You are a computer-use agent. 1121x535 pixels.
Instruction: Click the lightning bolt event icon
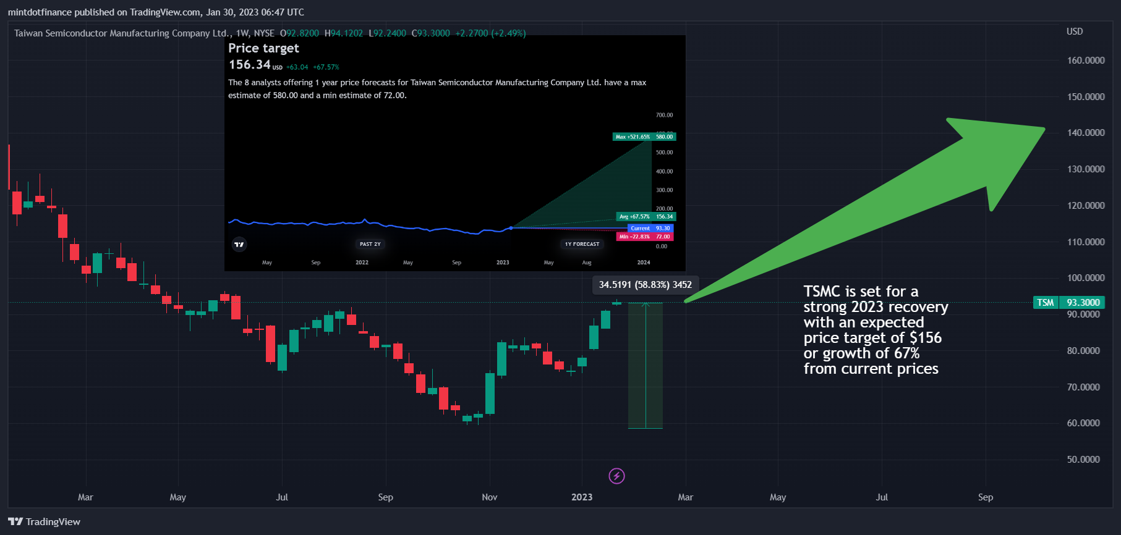616,476
